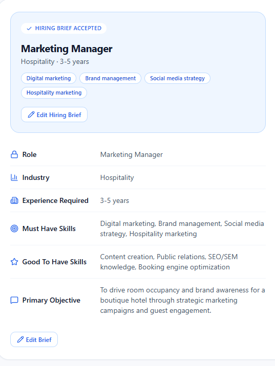The height and width of the screenshot is (366, 275).
Task: Click the lock icon beside Role
Action: pos(14,154)
